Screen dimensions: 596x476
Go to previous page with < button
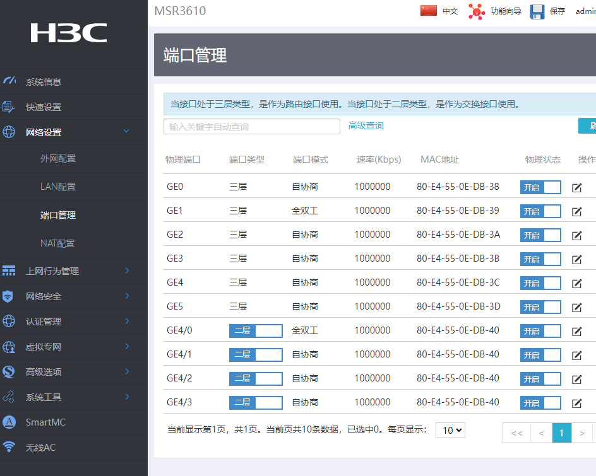(x=541, y=432)
